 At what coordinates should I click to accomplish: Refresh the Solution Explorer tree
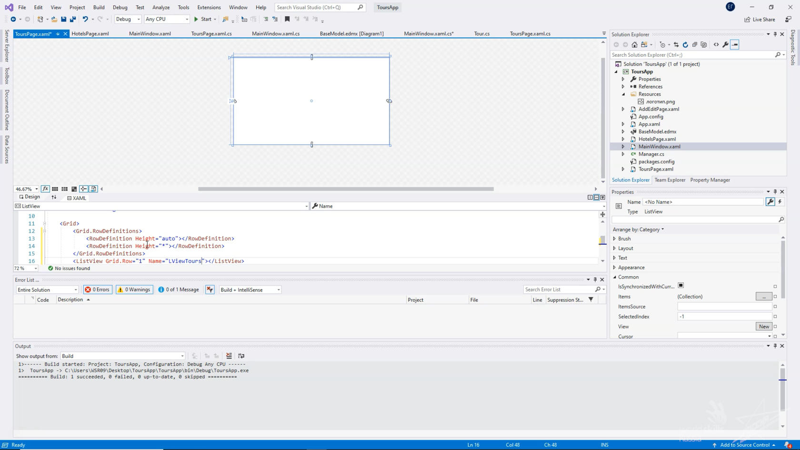(x=685, y=45)
